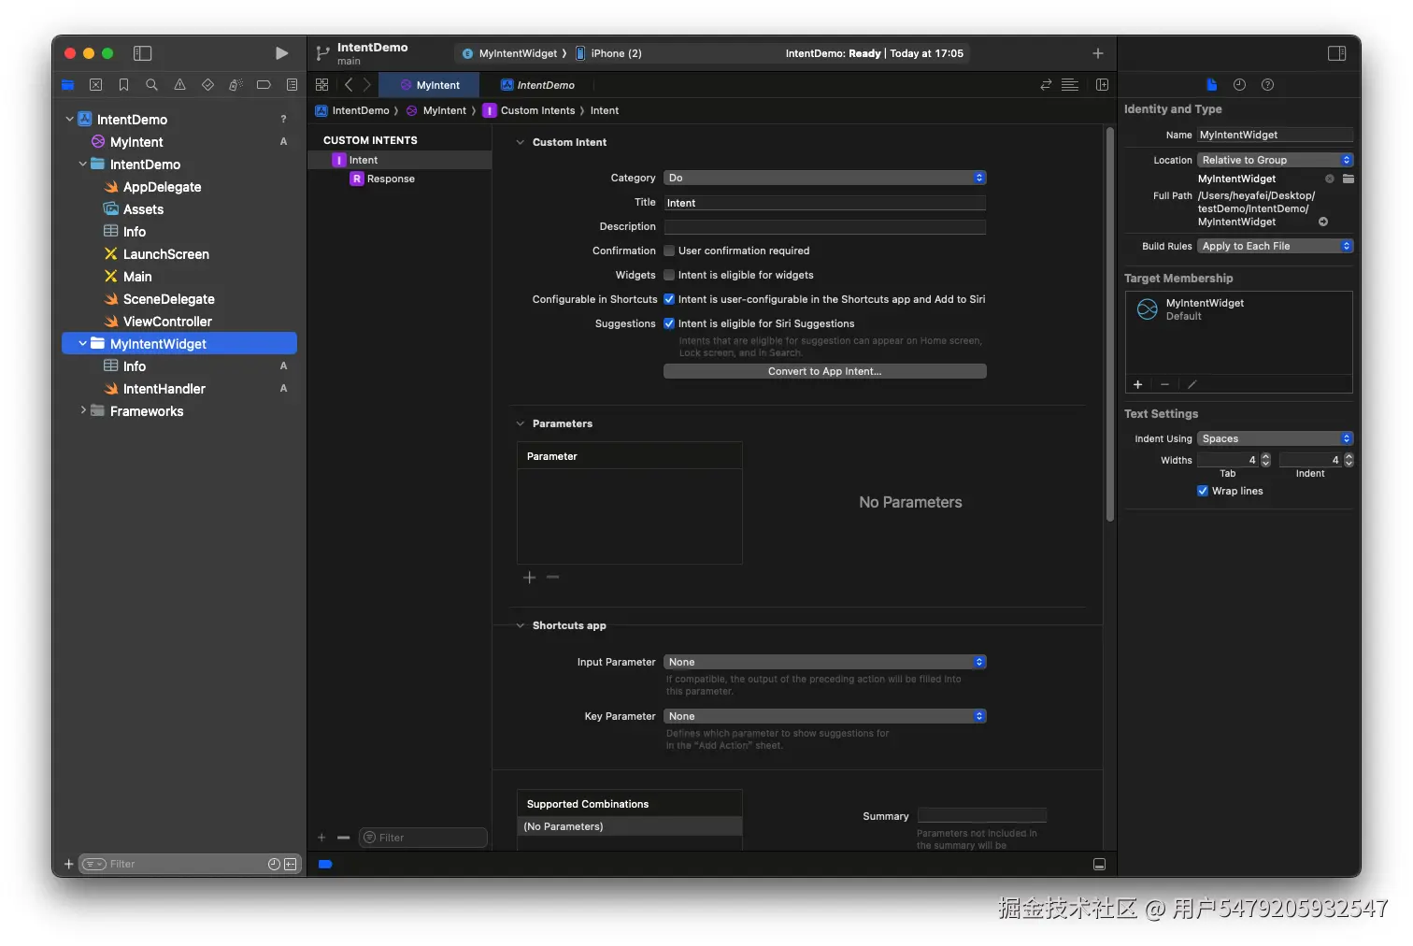Viewport: 1413px width, 946px height.
Task: Switch to the MyIntent editor tab
Action: click(x=430, y=85)
